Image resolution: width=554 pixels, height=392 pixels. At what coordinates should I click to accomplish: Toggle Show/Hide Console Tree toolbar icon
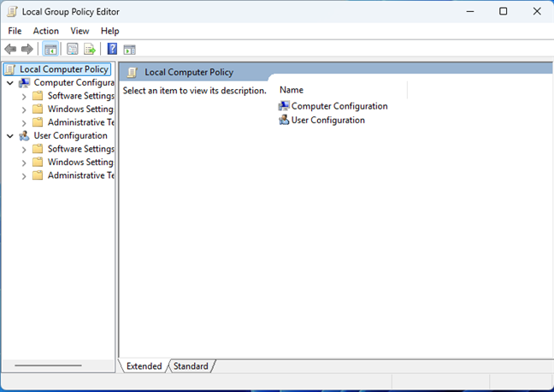(x=50, y=49)
